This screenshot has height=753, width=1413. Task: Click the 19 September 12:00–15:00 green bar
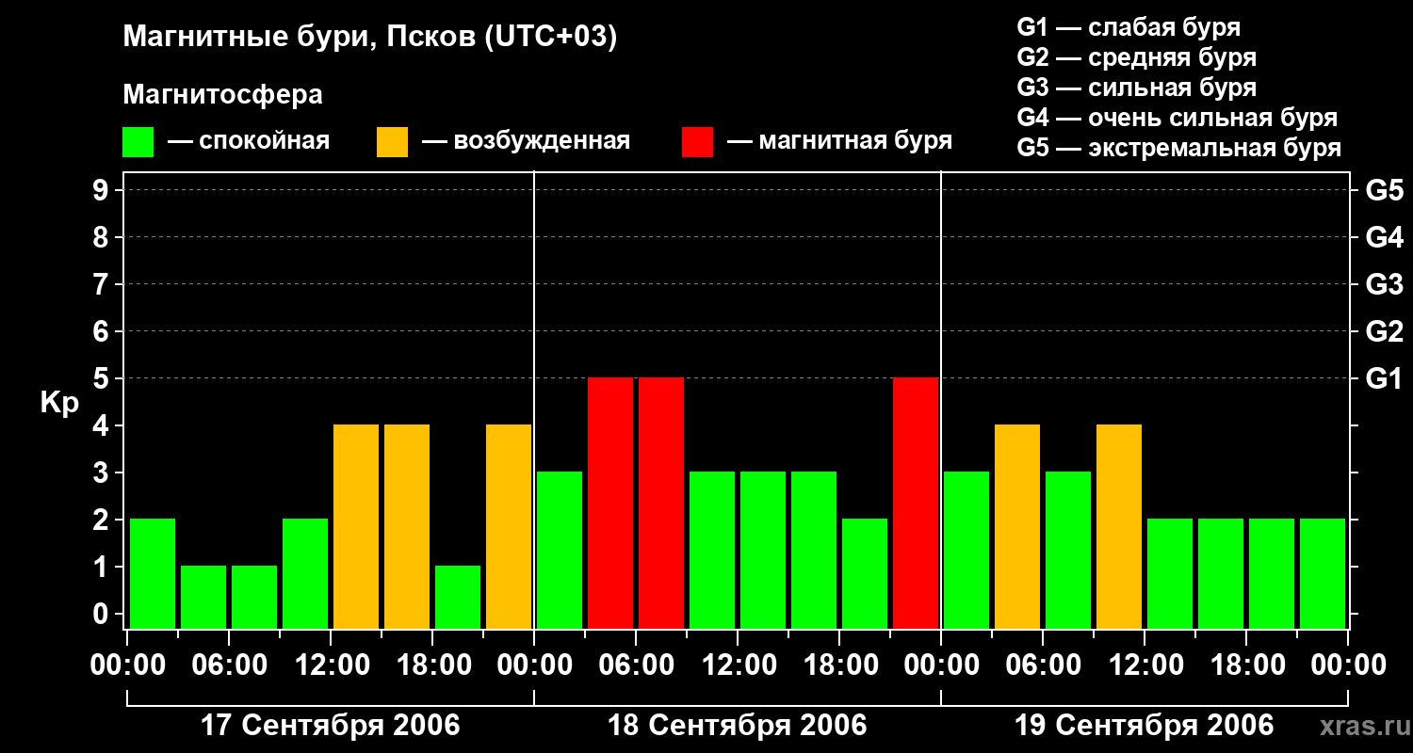(x=1170, y=573)
